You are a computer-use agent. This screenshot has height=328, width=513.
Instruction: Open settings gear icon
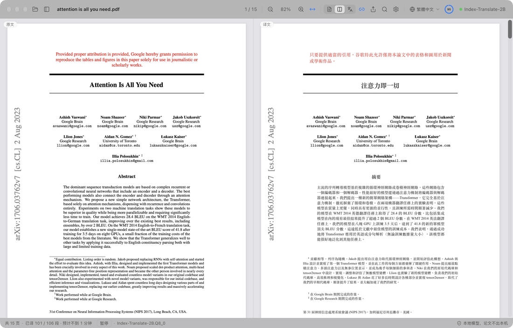pos(396,9)
